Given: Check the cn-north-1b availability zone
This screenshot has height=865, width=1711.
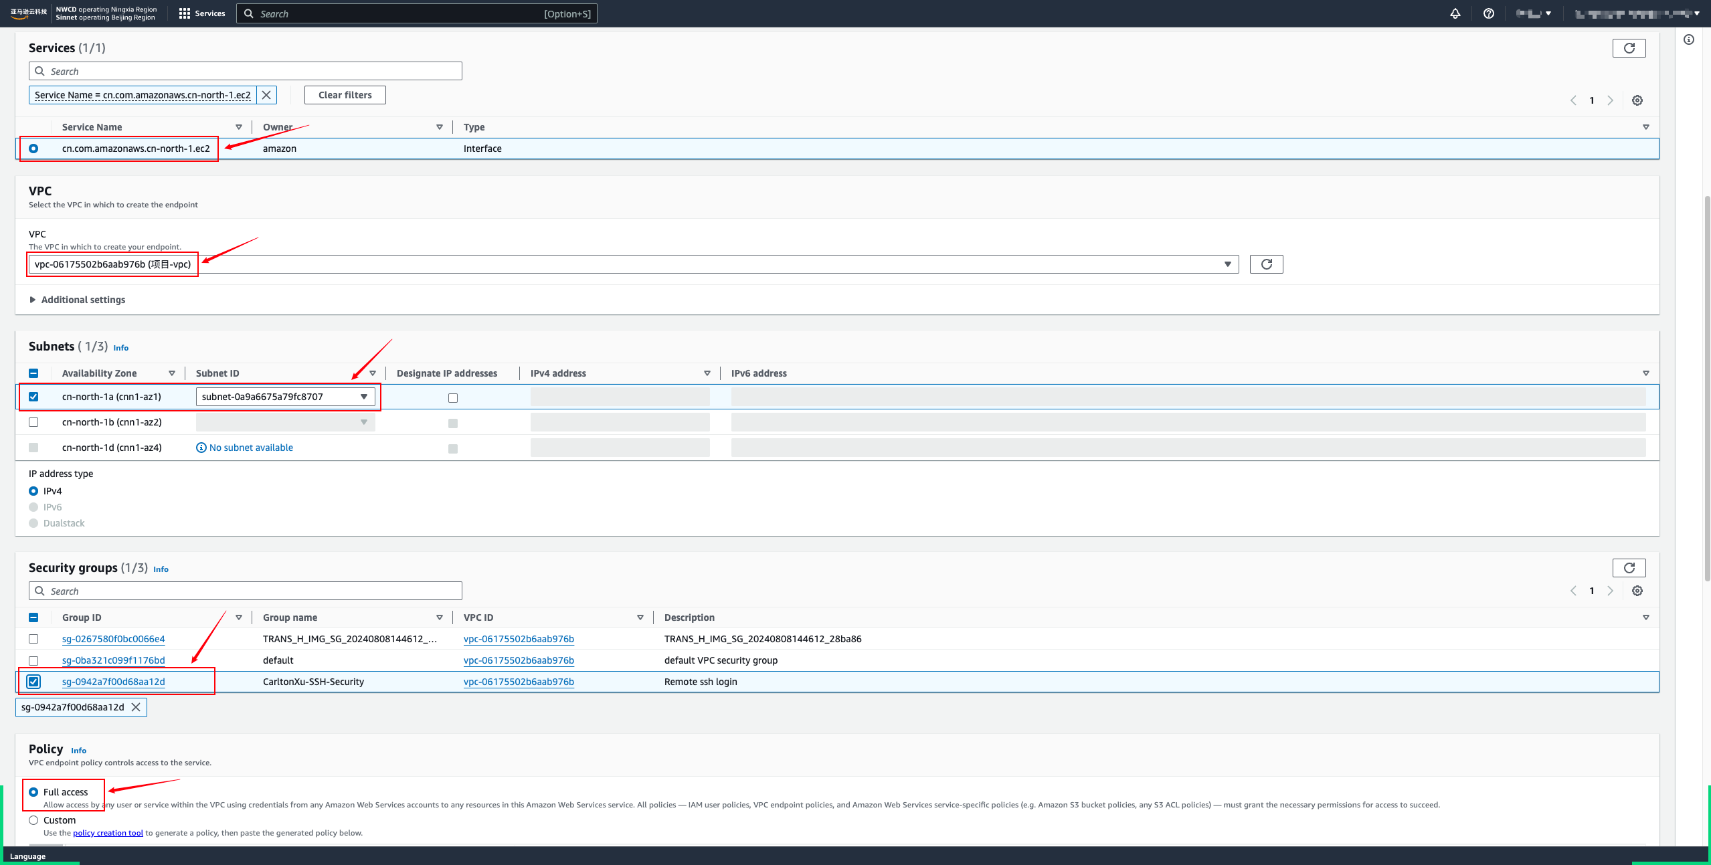Looking at the screenshot, I should 33,422.
